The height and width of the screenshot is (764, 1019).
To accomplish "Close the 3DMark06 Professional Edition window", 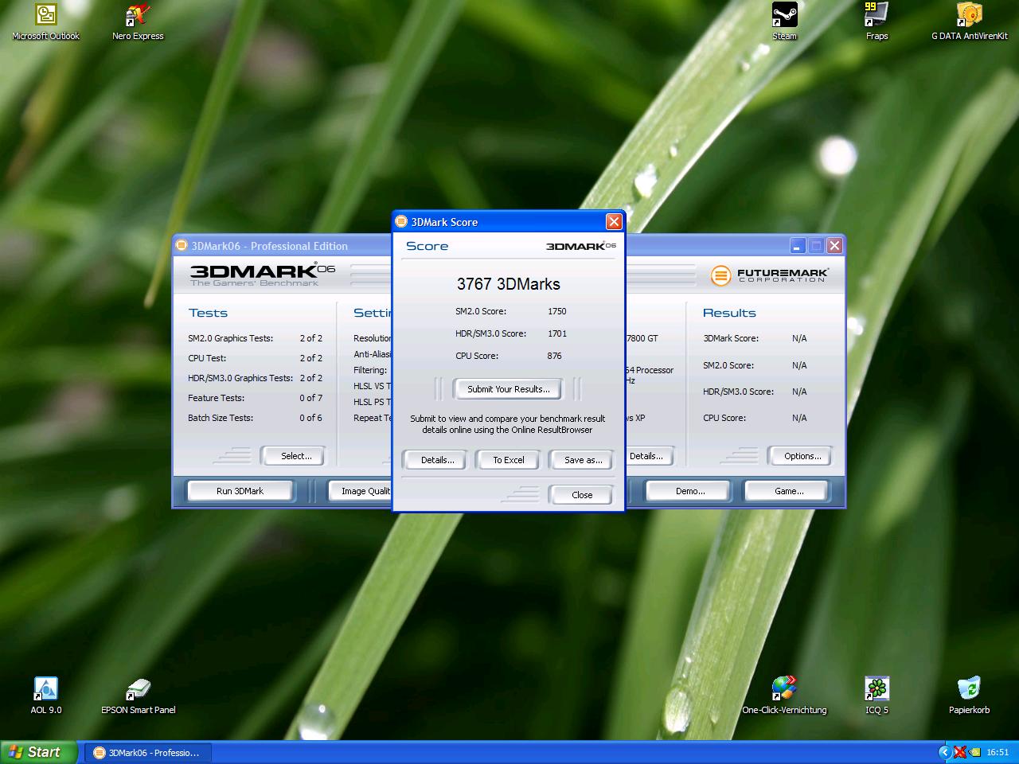I will (834, 246).
